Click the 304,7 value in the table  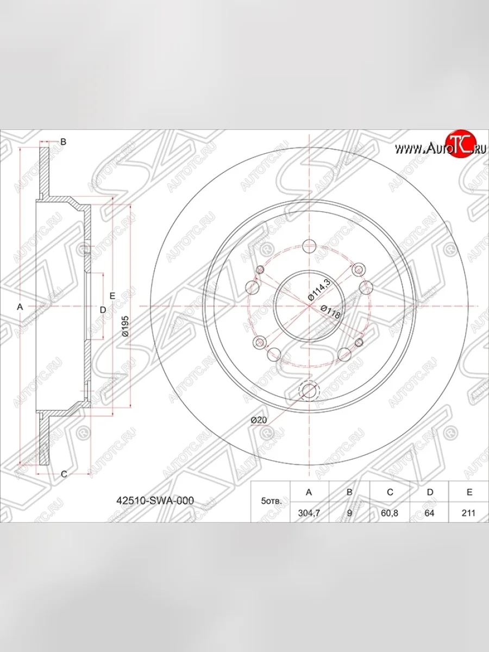[x=309, y=512]
